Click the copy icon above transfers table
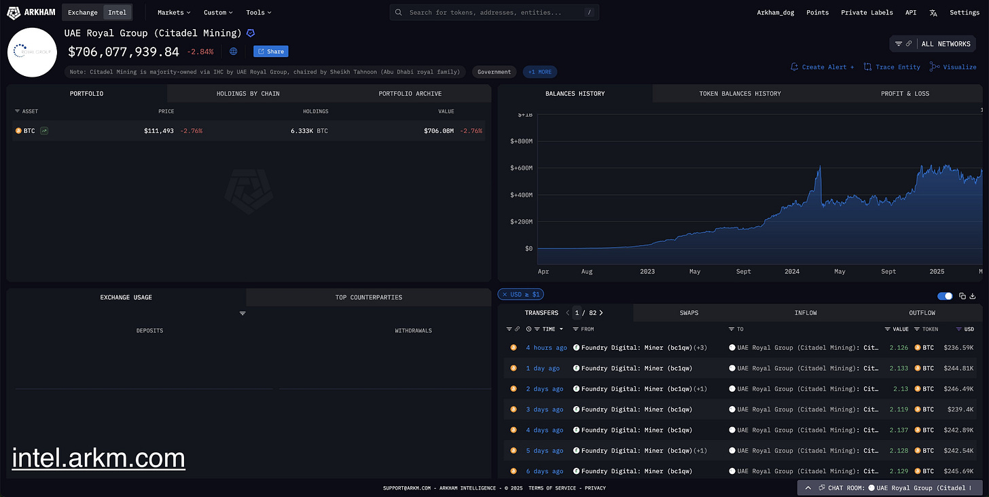 963,296
